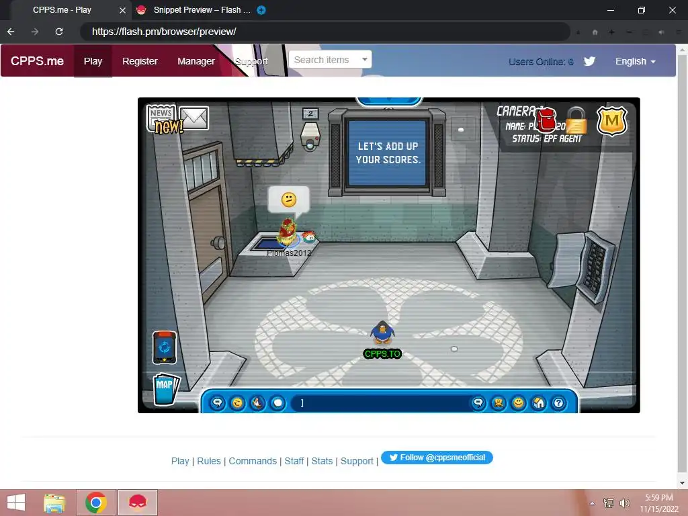Click the snowball throw button
The height and width of the screenshot is (516, 688).
277,403
